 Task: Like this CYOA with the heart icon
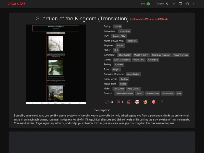pos(107,102)
